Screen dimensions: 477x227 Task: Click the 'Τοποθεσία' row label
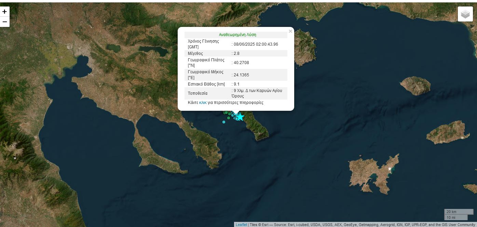197,93
